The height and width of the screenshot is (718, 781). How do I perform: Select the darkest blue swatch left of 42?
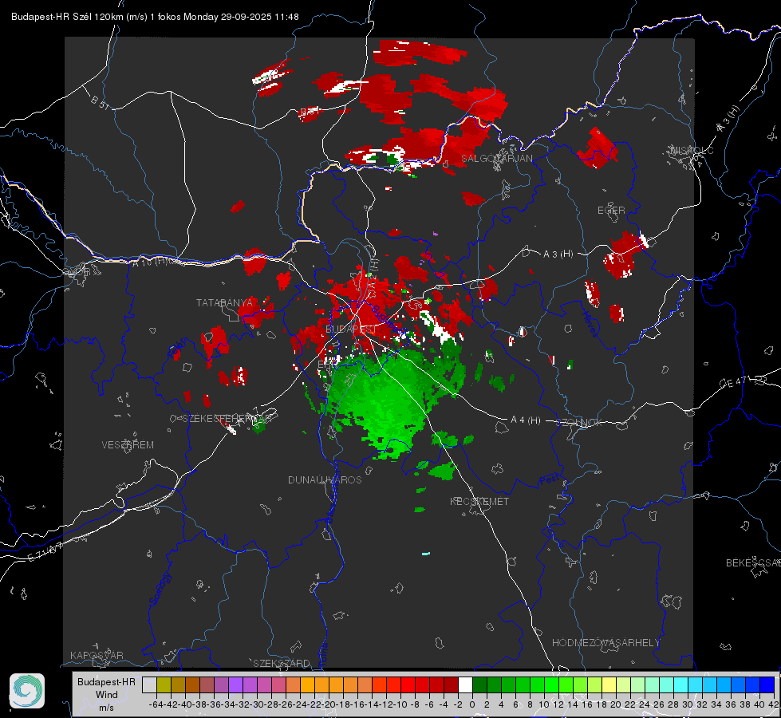pyautogui.click(x=767, y=684)
